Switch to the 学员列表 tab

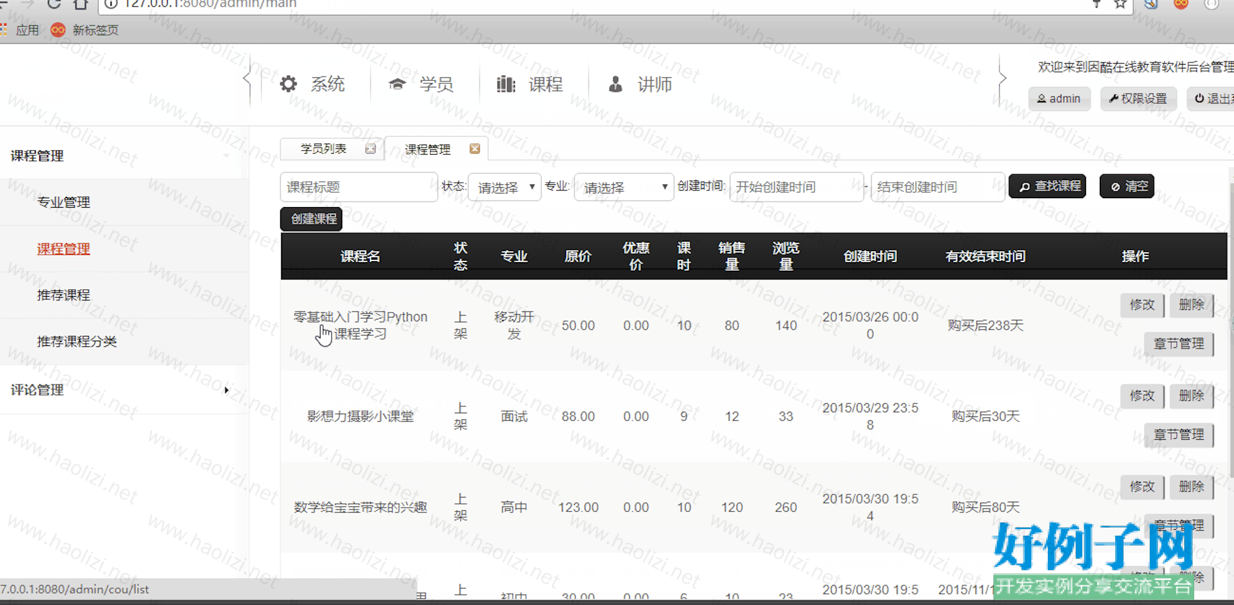(323, 149)
